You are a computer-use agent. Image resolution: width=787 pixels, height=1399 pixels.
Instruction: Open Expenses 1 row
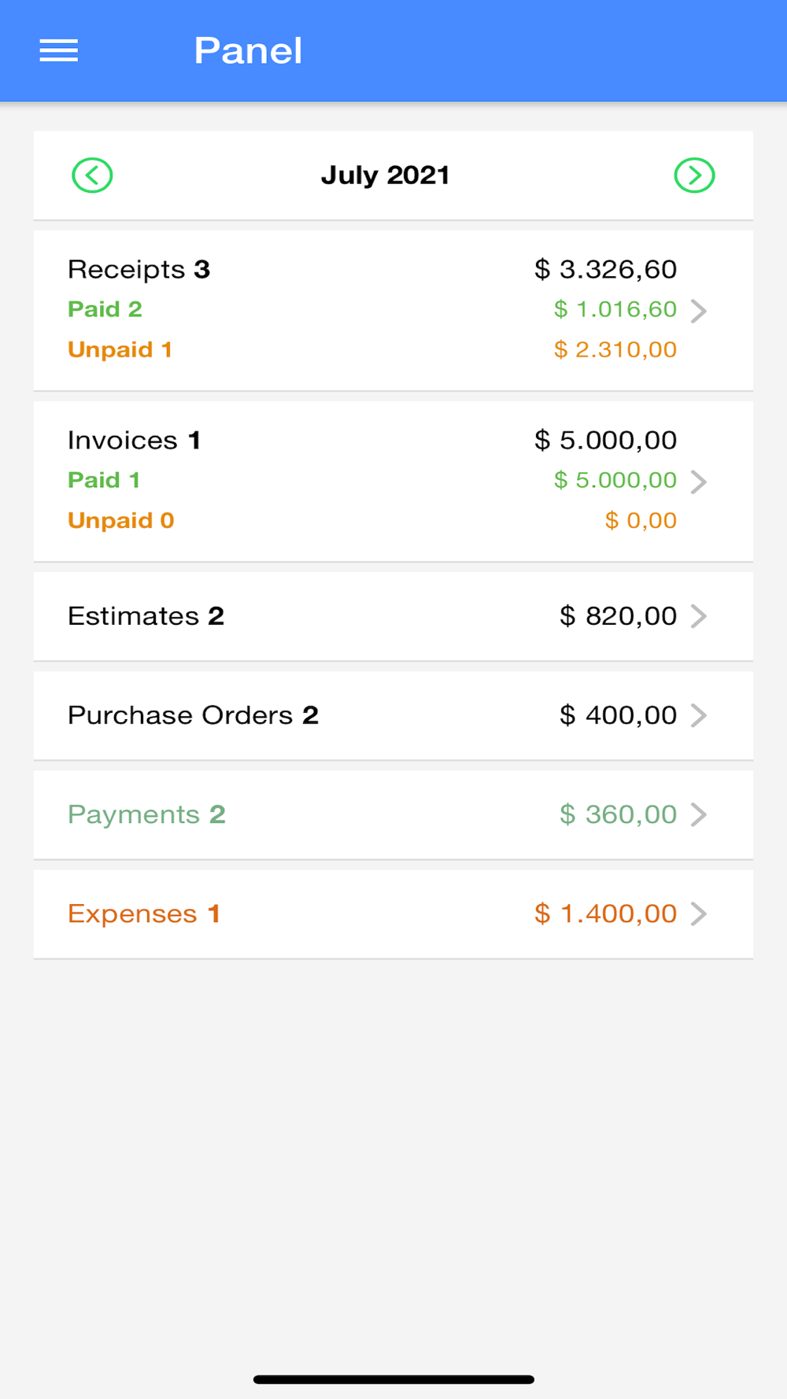393,914
